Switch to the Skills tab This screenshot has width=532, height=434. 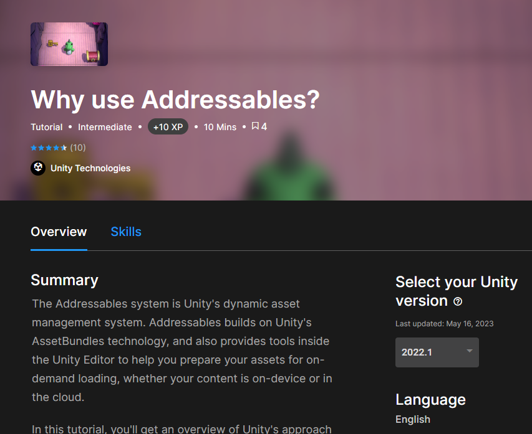tap(126, 232)
